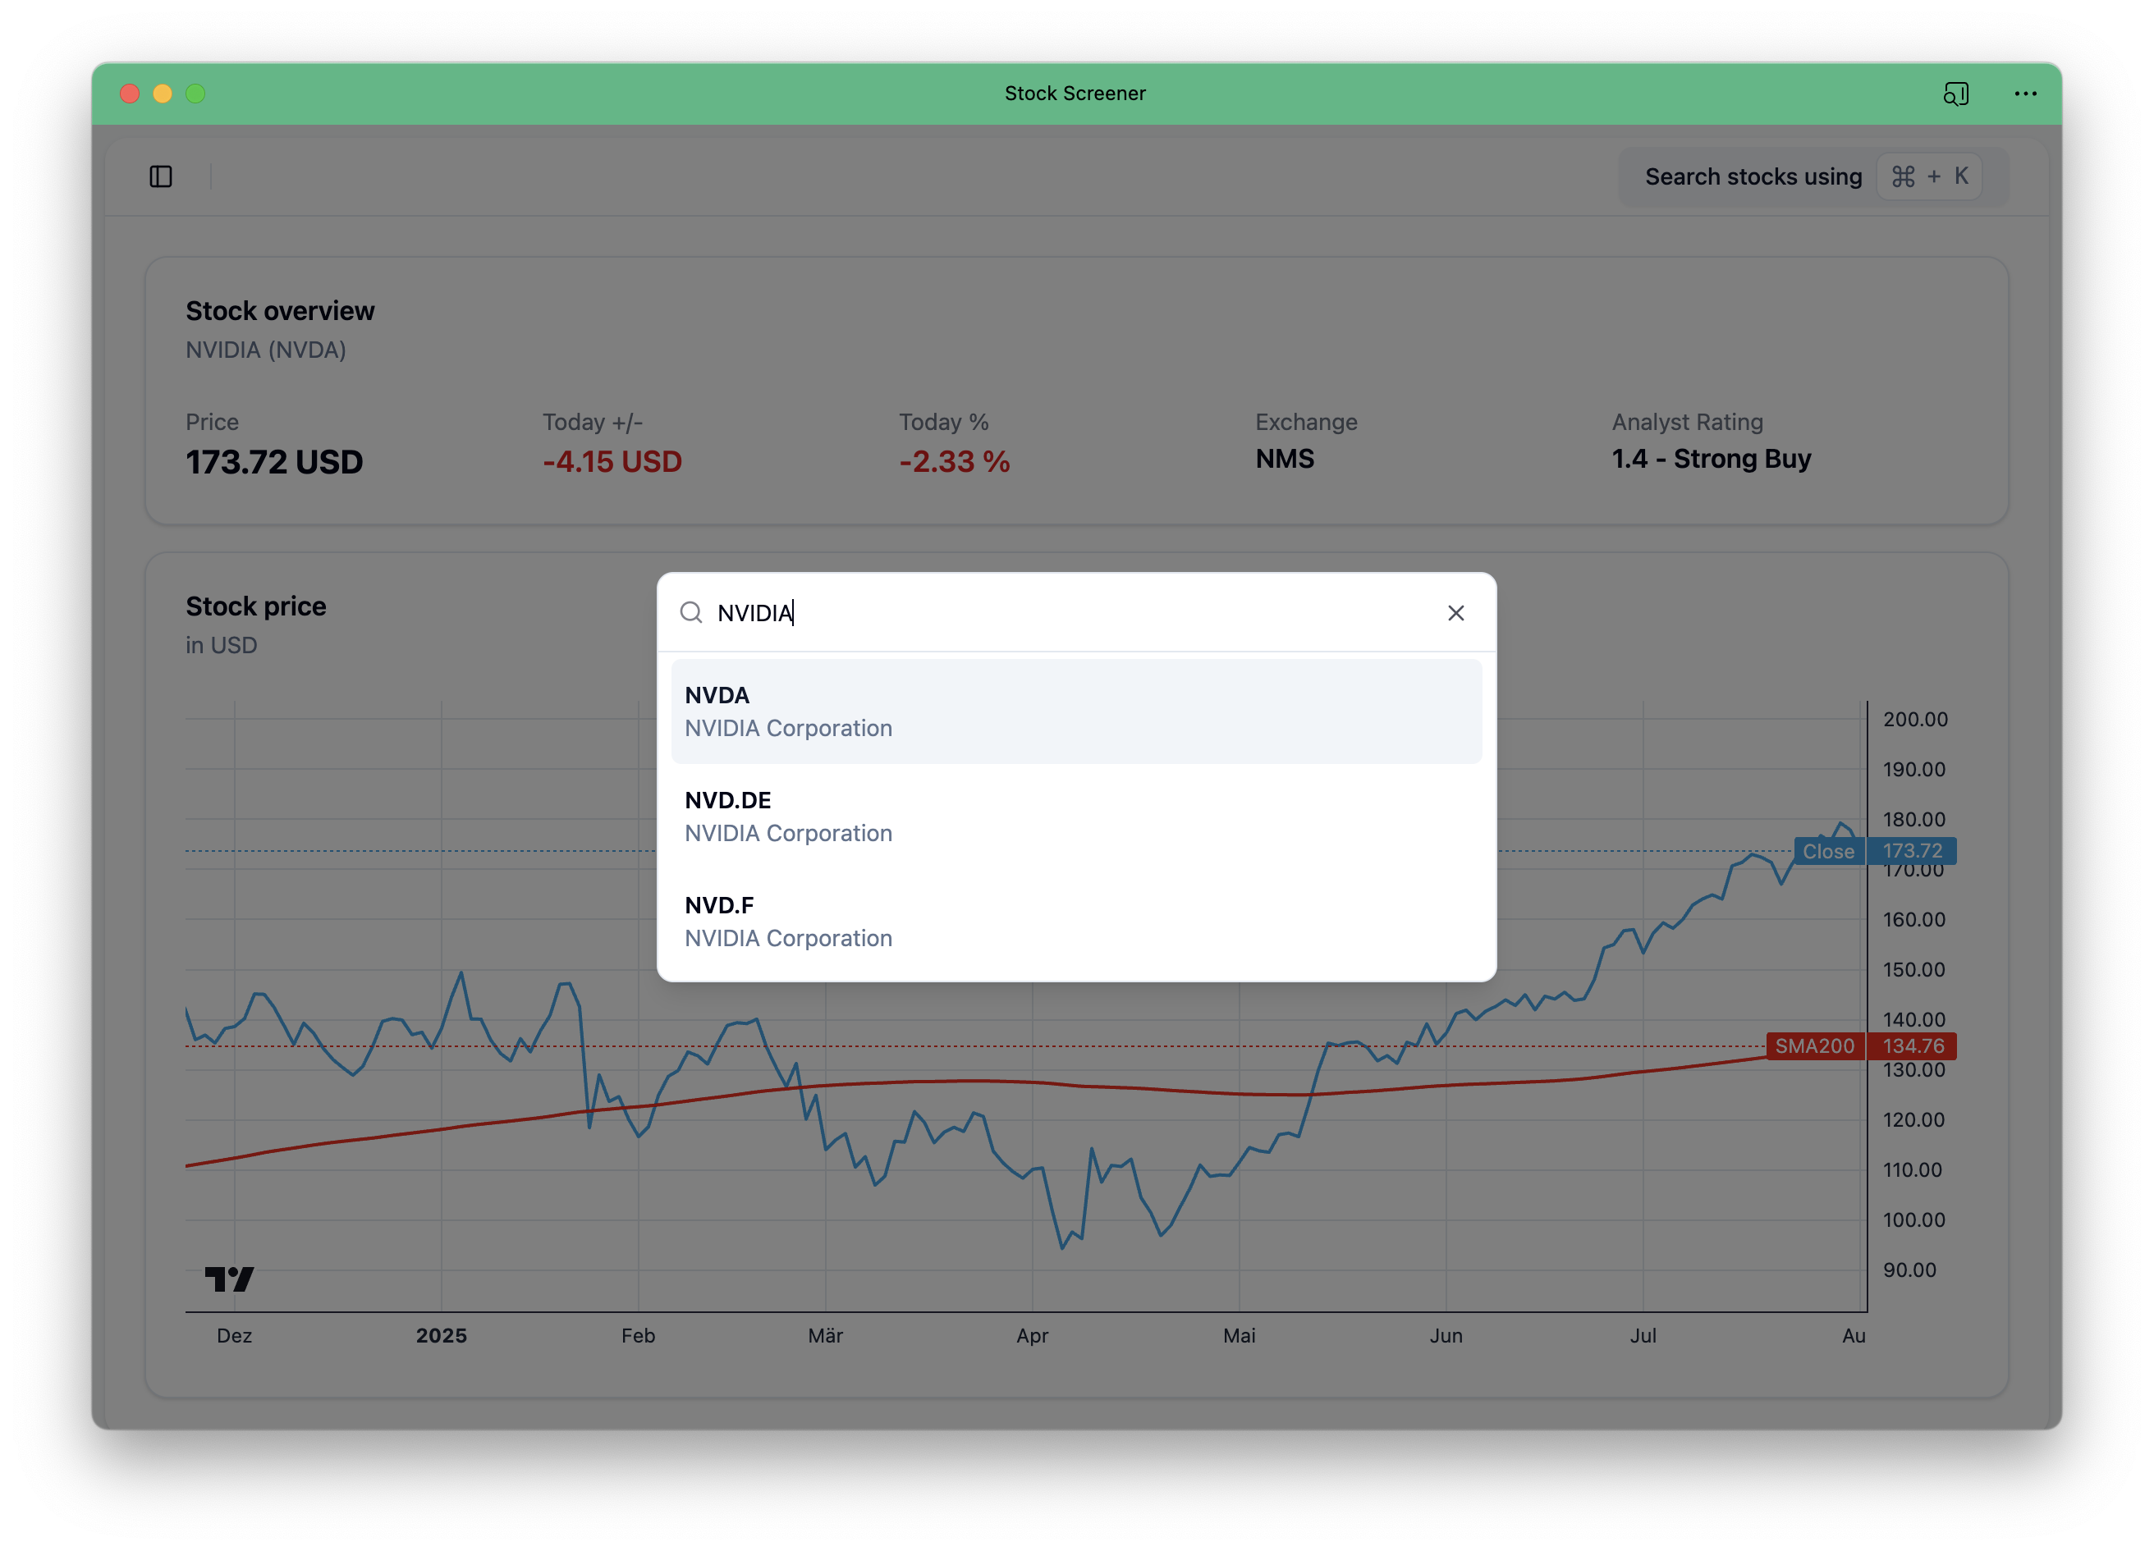This screenshot has width=2154, height=1551.
Task: Click the 200.00 price axis label
Action: pyautogui.click(x=1914, y=720)
